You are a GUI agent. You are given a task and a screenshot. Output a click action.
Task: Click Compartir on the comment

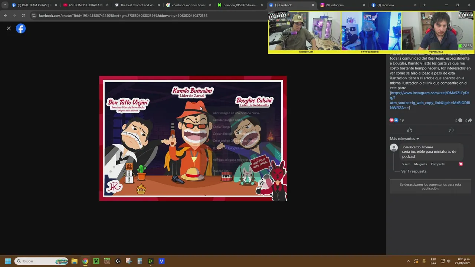pos(438,164)
